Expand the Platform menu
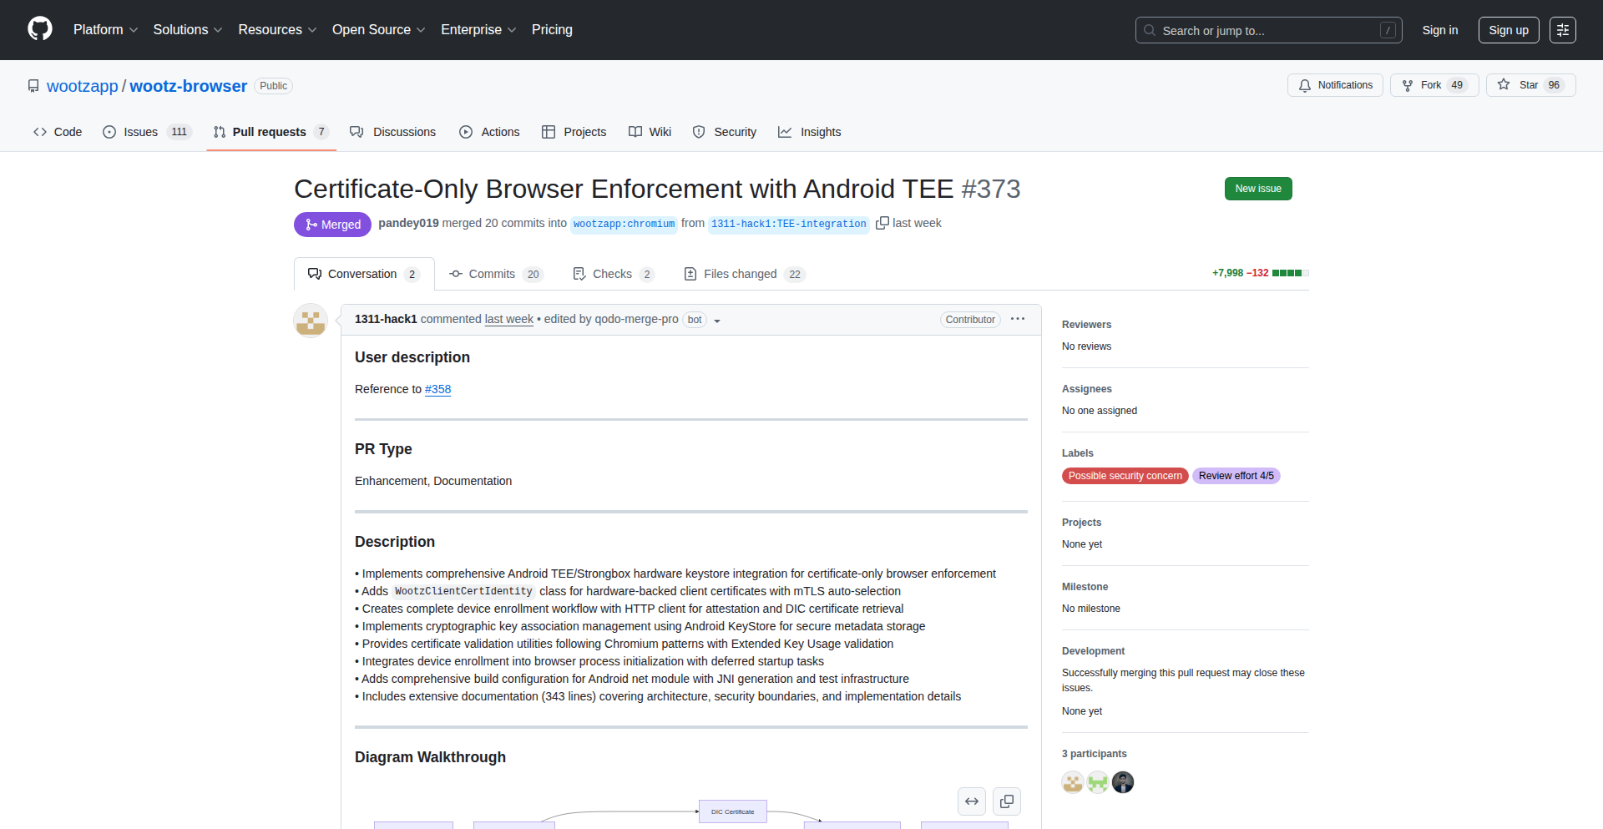This screenshot has width=1603, height=829. point(105,29)
